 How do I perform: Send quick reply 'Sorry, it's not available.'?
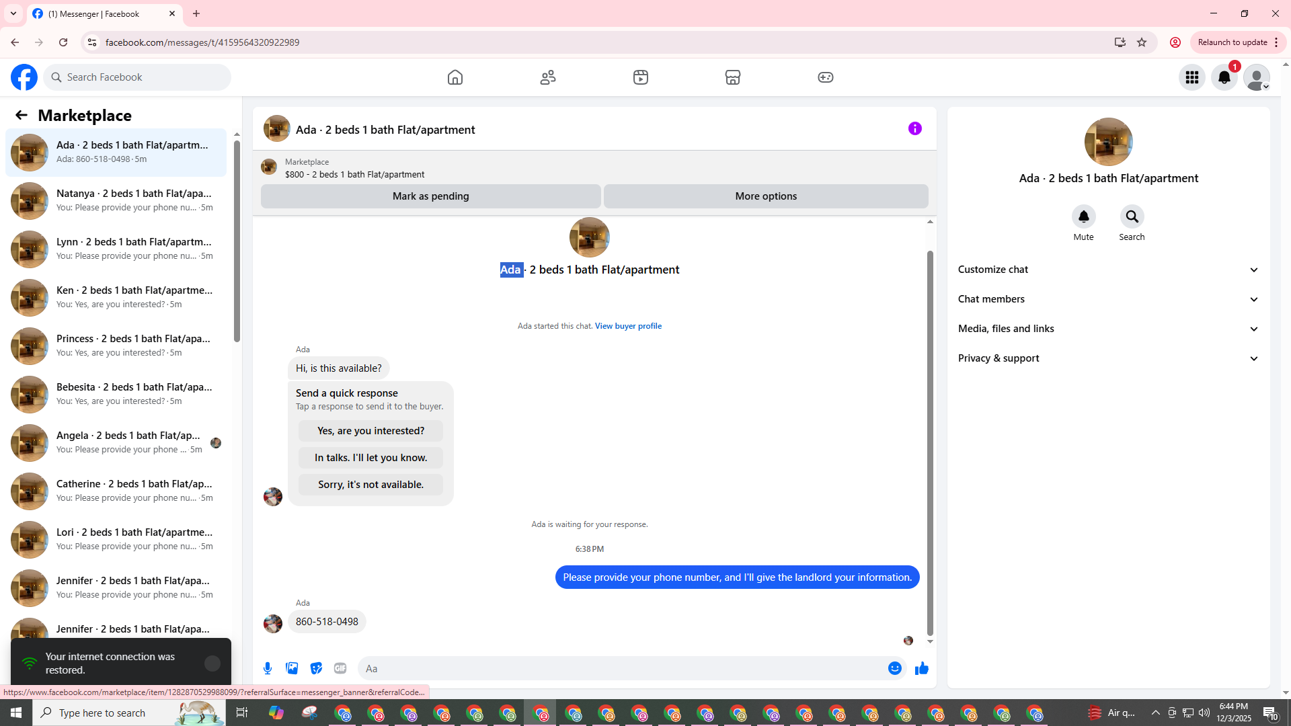pyautogui.click(x=370, y=485)
